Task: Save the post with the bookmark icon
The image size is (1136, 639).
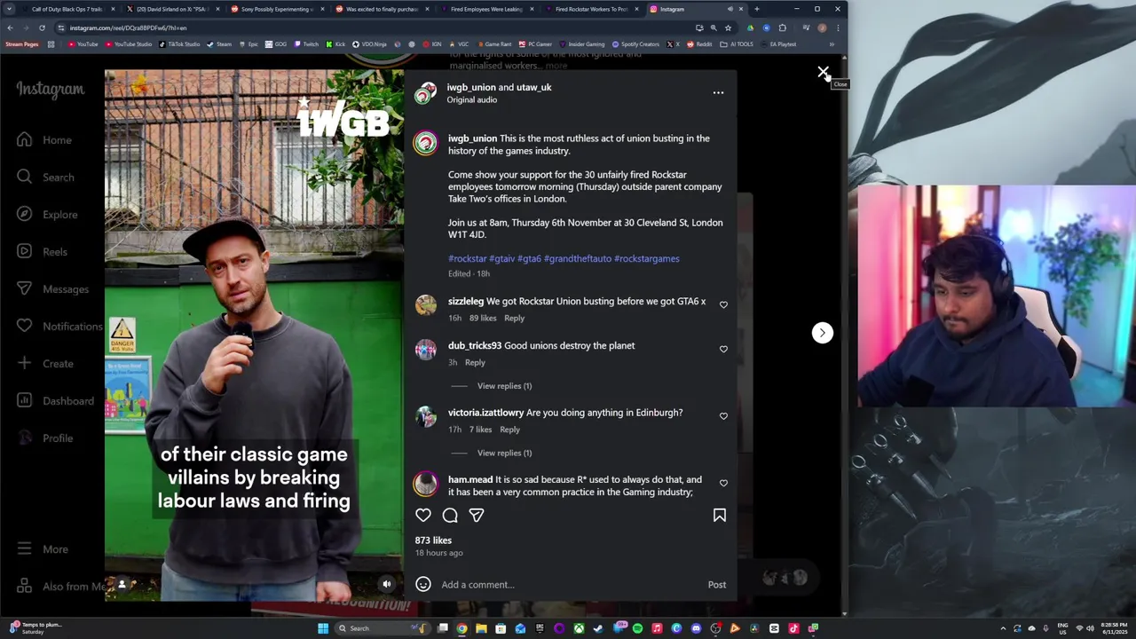Action: (720, 515)
